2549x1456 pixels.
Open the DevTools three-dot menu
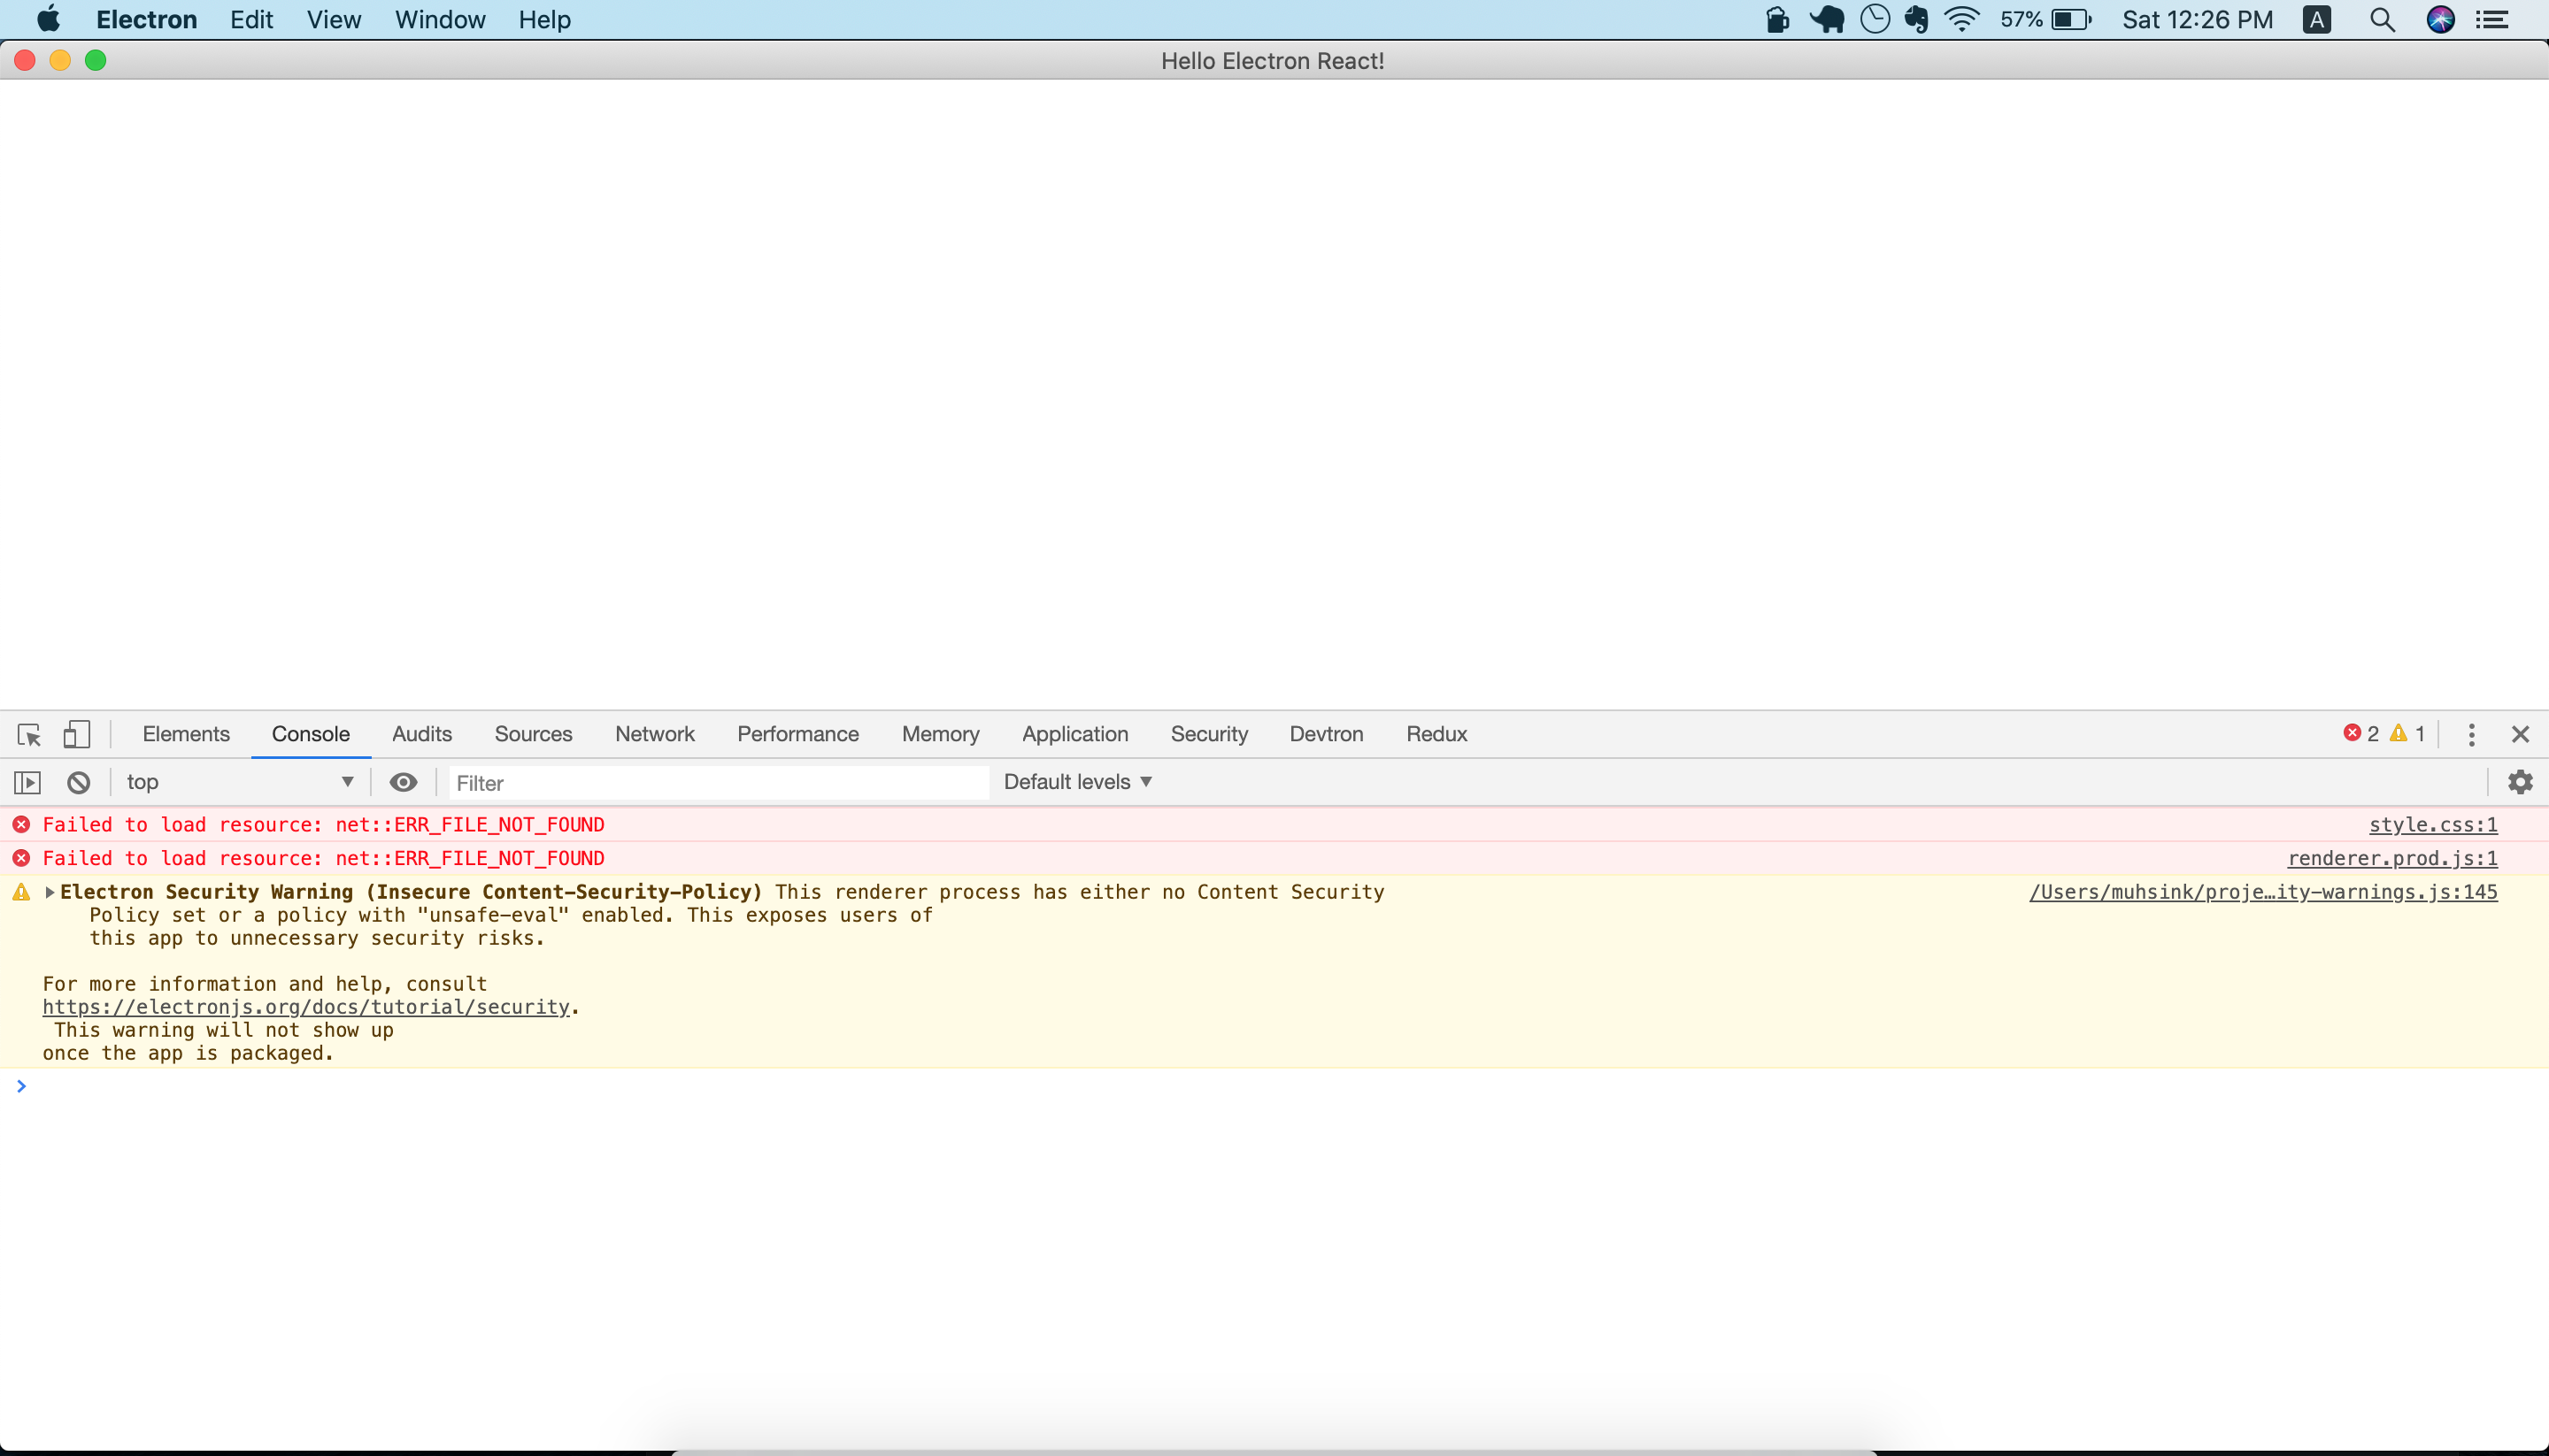(2471, 734)
